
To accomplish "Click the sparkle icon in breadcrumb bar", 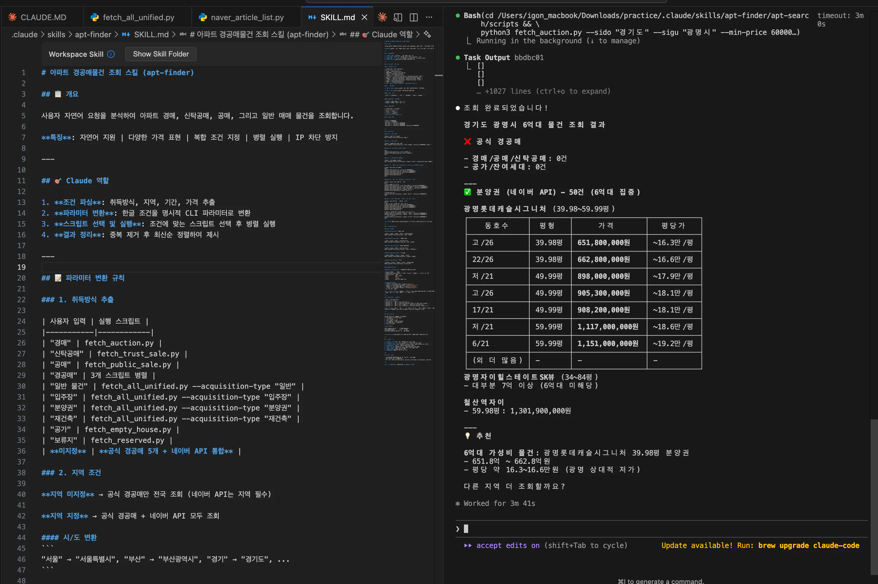I will (x=428, y=35).
